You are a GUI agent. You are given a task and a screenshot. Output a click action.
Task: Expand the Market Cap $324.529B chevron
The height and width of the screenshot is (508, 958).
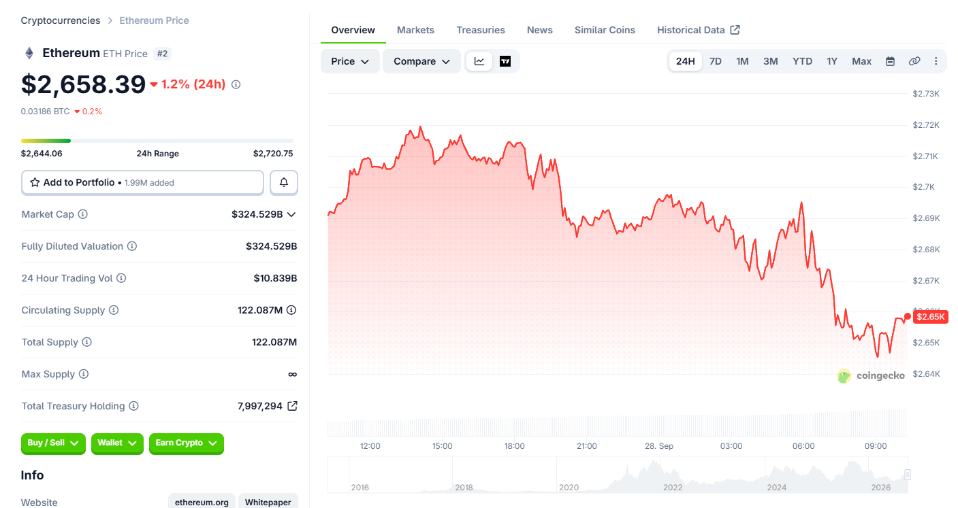[x=291, y=214]
